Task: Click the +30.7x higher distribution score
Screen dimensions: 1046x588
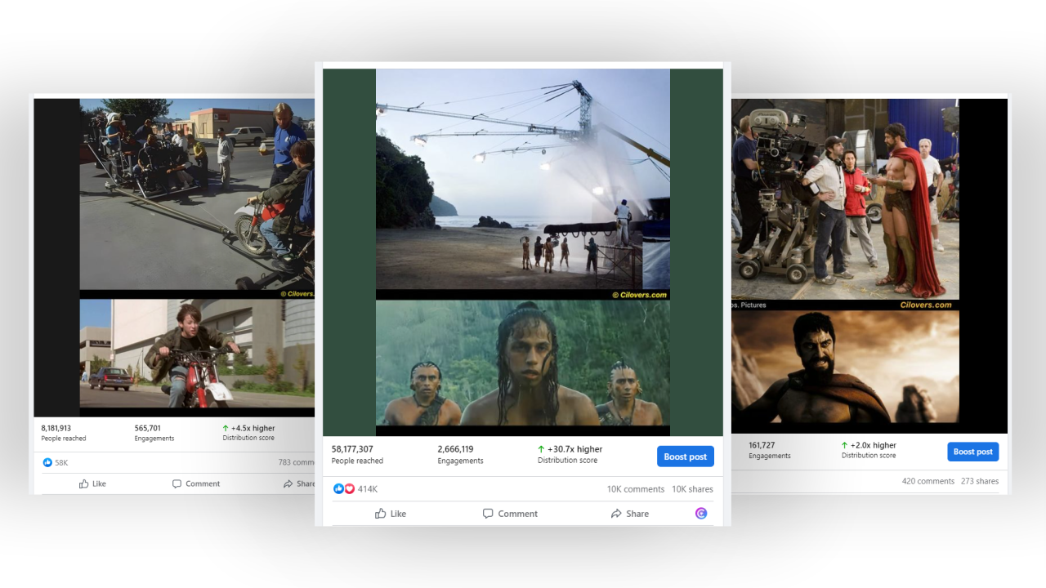Action: pos(570,454)
